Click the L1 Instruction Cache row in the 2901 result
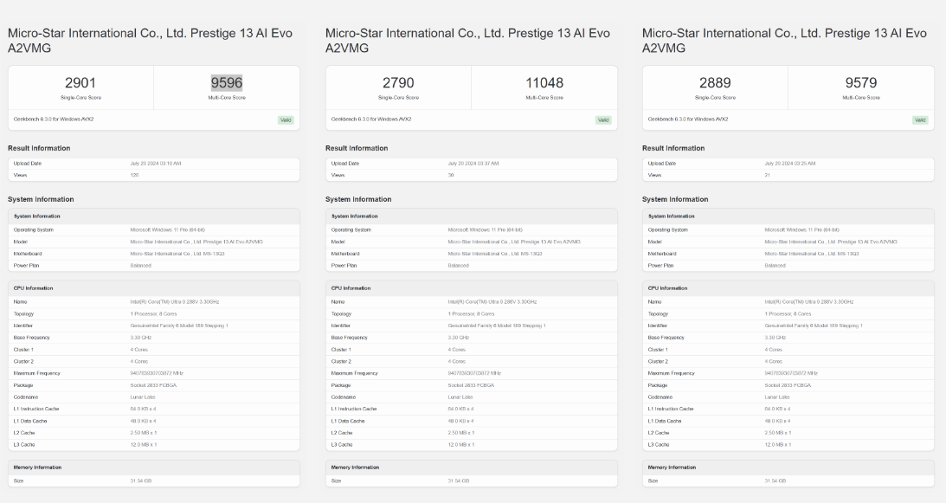The width and height of the screenshot is (946, 503). point(154,409)
